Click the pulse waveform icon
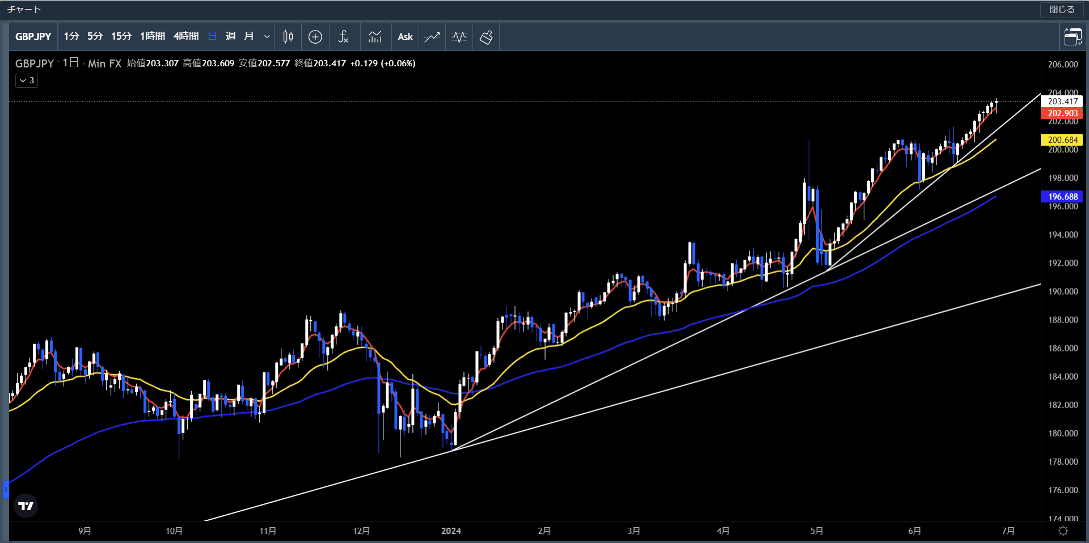Image resolution: width=1089 pixels, height=543 pixels. pos(459,37)
